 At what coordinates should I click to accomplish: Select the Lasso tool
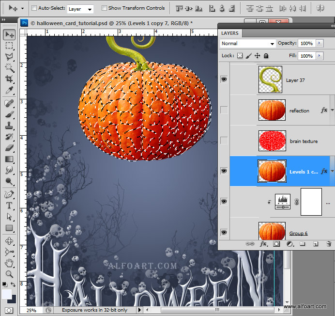click(9, 56)
